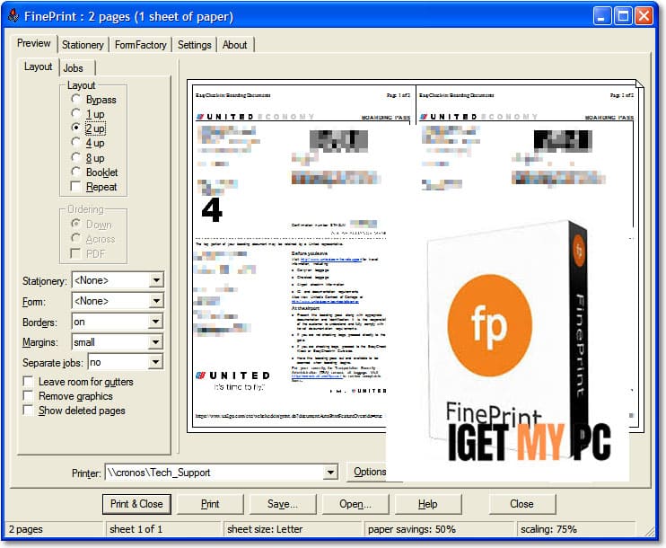Check Show deleted pages
Image resolution: width=666 pixels, height=548 pixels.
[x=28, y=411]
